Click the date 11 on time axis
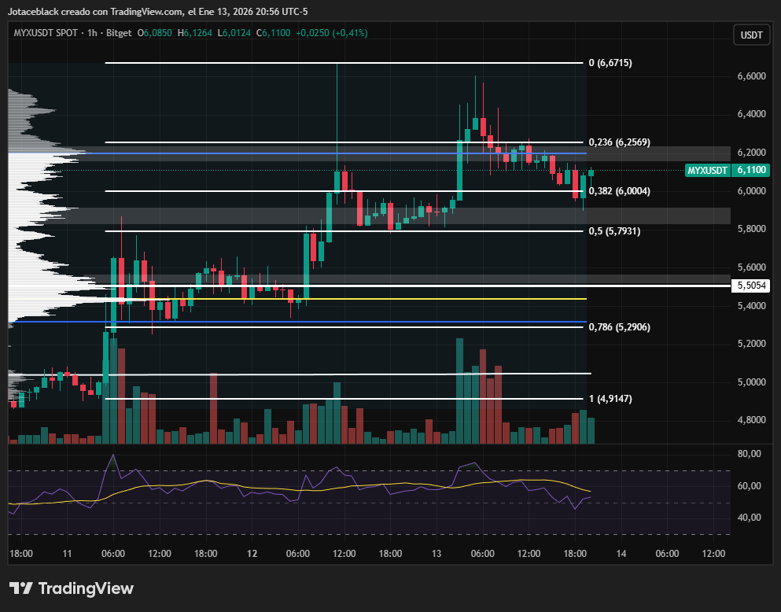The image size is (781, 612). click(x=67, y=554)
